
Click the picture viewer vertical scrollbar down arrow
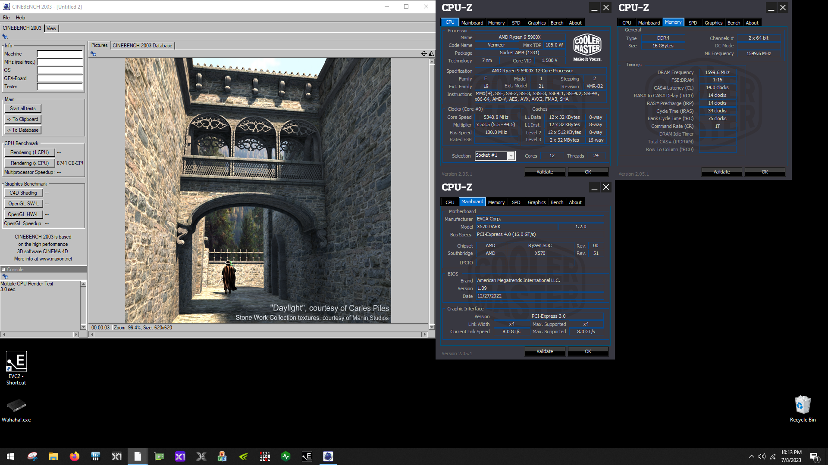point(432,327)
